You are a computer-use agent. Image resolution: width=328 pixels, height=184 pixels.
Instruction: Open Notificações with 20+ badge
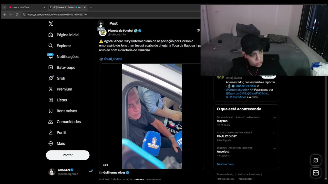coord(63,56)
